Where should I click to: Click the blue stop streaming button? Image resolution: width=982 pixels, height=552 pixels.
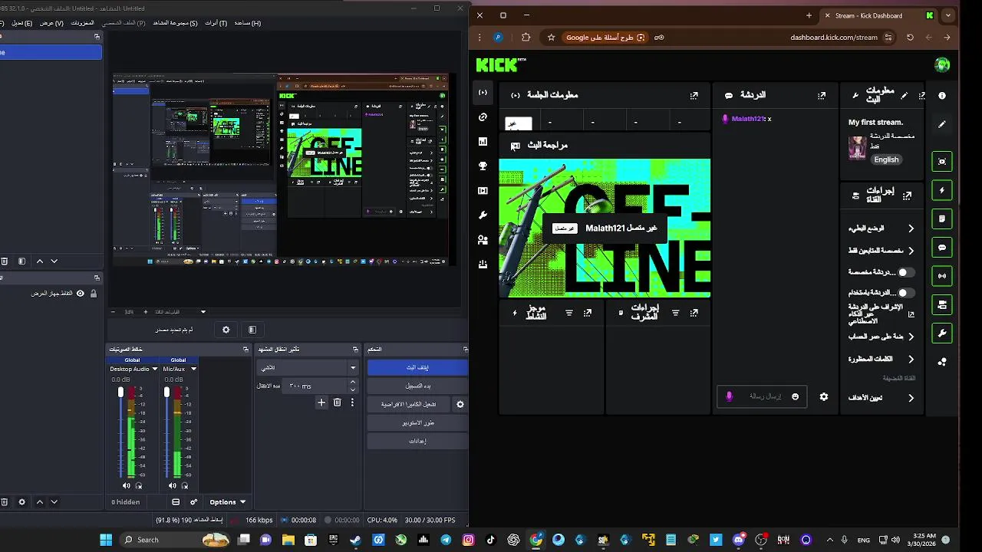417,367
